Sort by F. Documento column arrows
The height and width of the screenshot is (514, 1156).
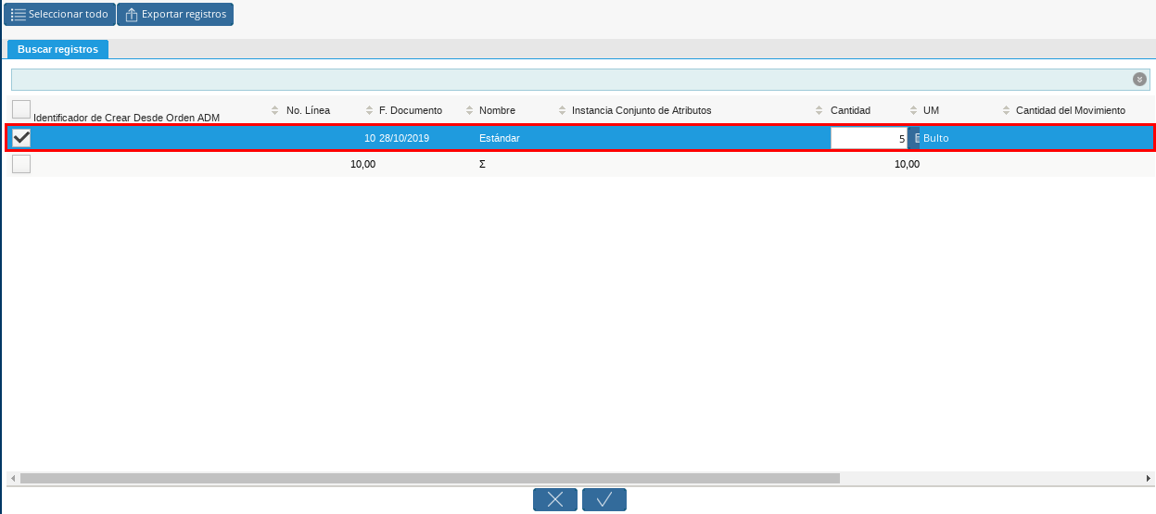pos(470,110)
